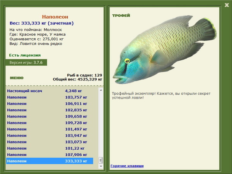
Task: Select Наполеон 102,835 кг row
Action: [x=50, y=110]
